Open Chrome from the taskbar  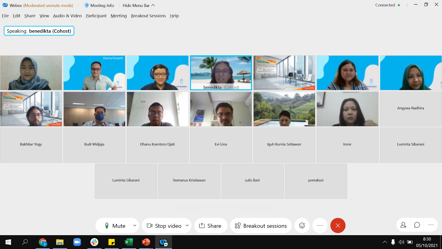click(x=43, y=242)
